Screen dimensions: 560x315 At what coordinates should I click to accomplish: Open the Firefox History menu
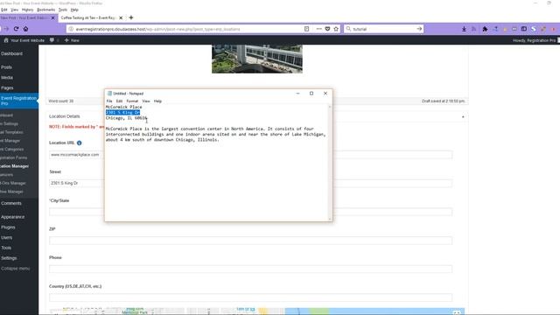[27, 10]
